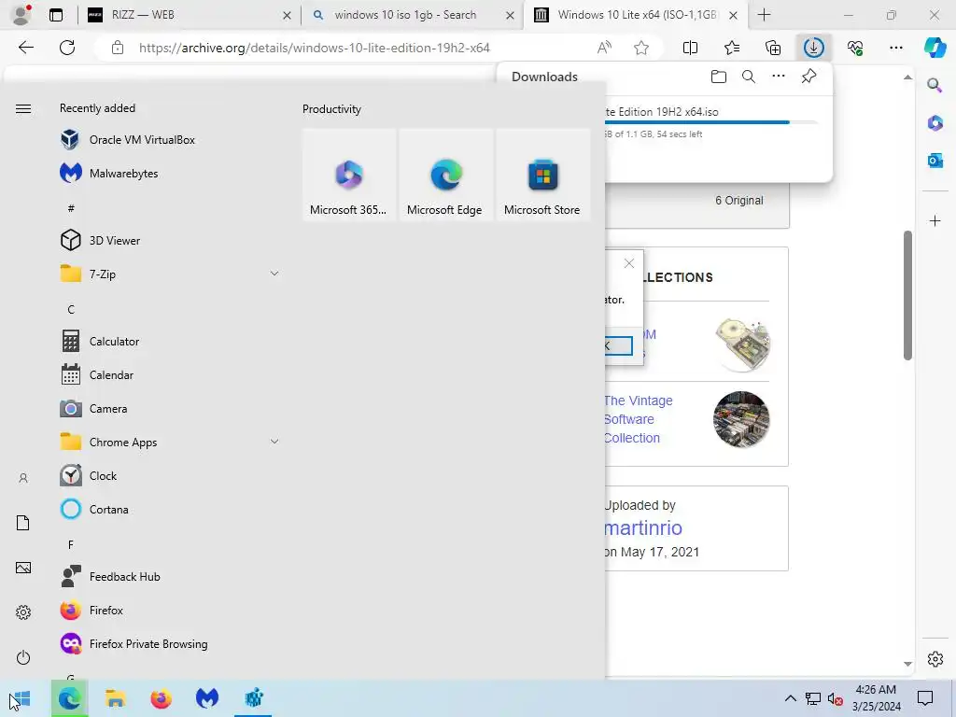Open File Explorer from taskbar
Screen dimensions: 956x717
[x=115, y=698]
